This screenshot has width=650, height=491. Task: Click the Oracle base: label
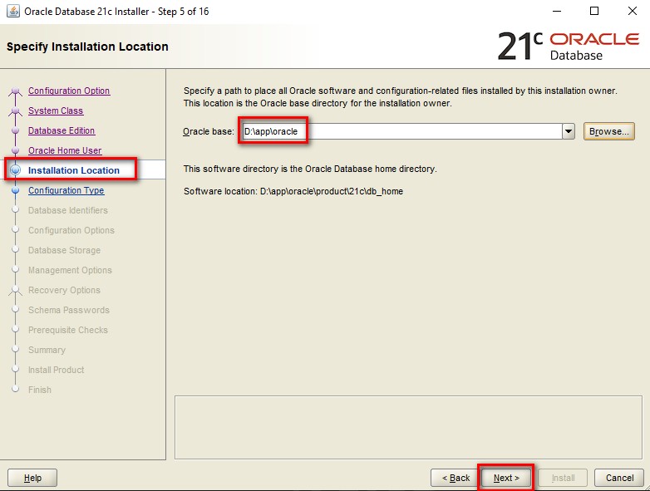(x=209, y=131)
